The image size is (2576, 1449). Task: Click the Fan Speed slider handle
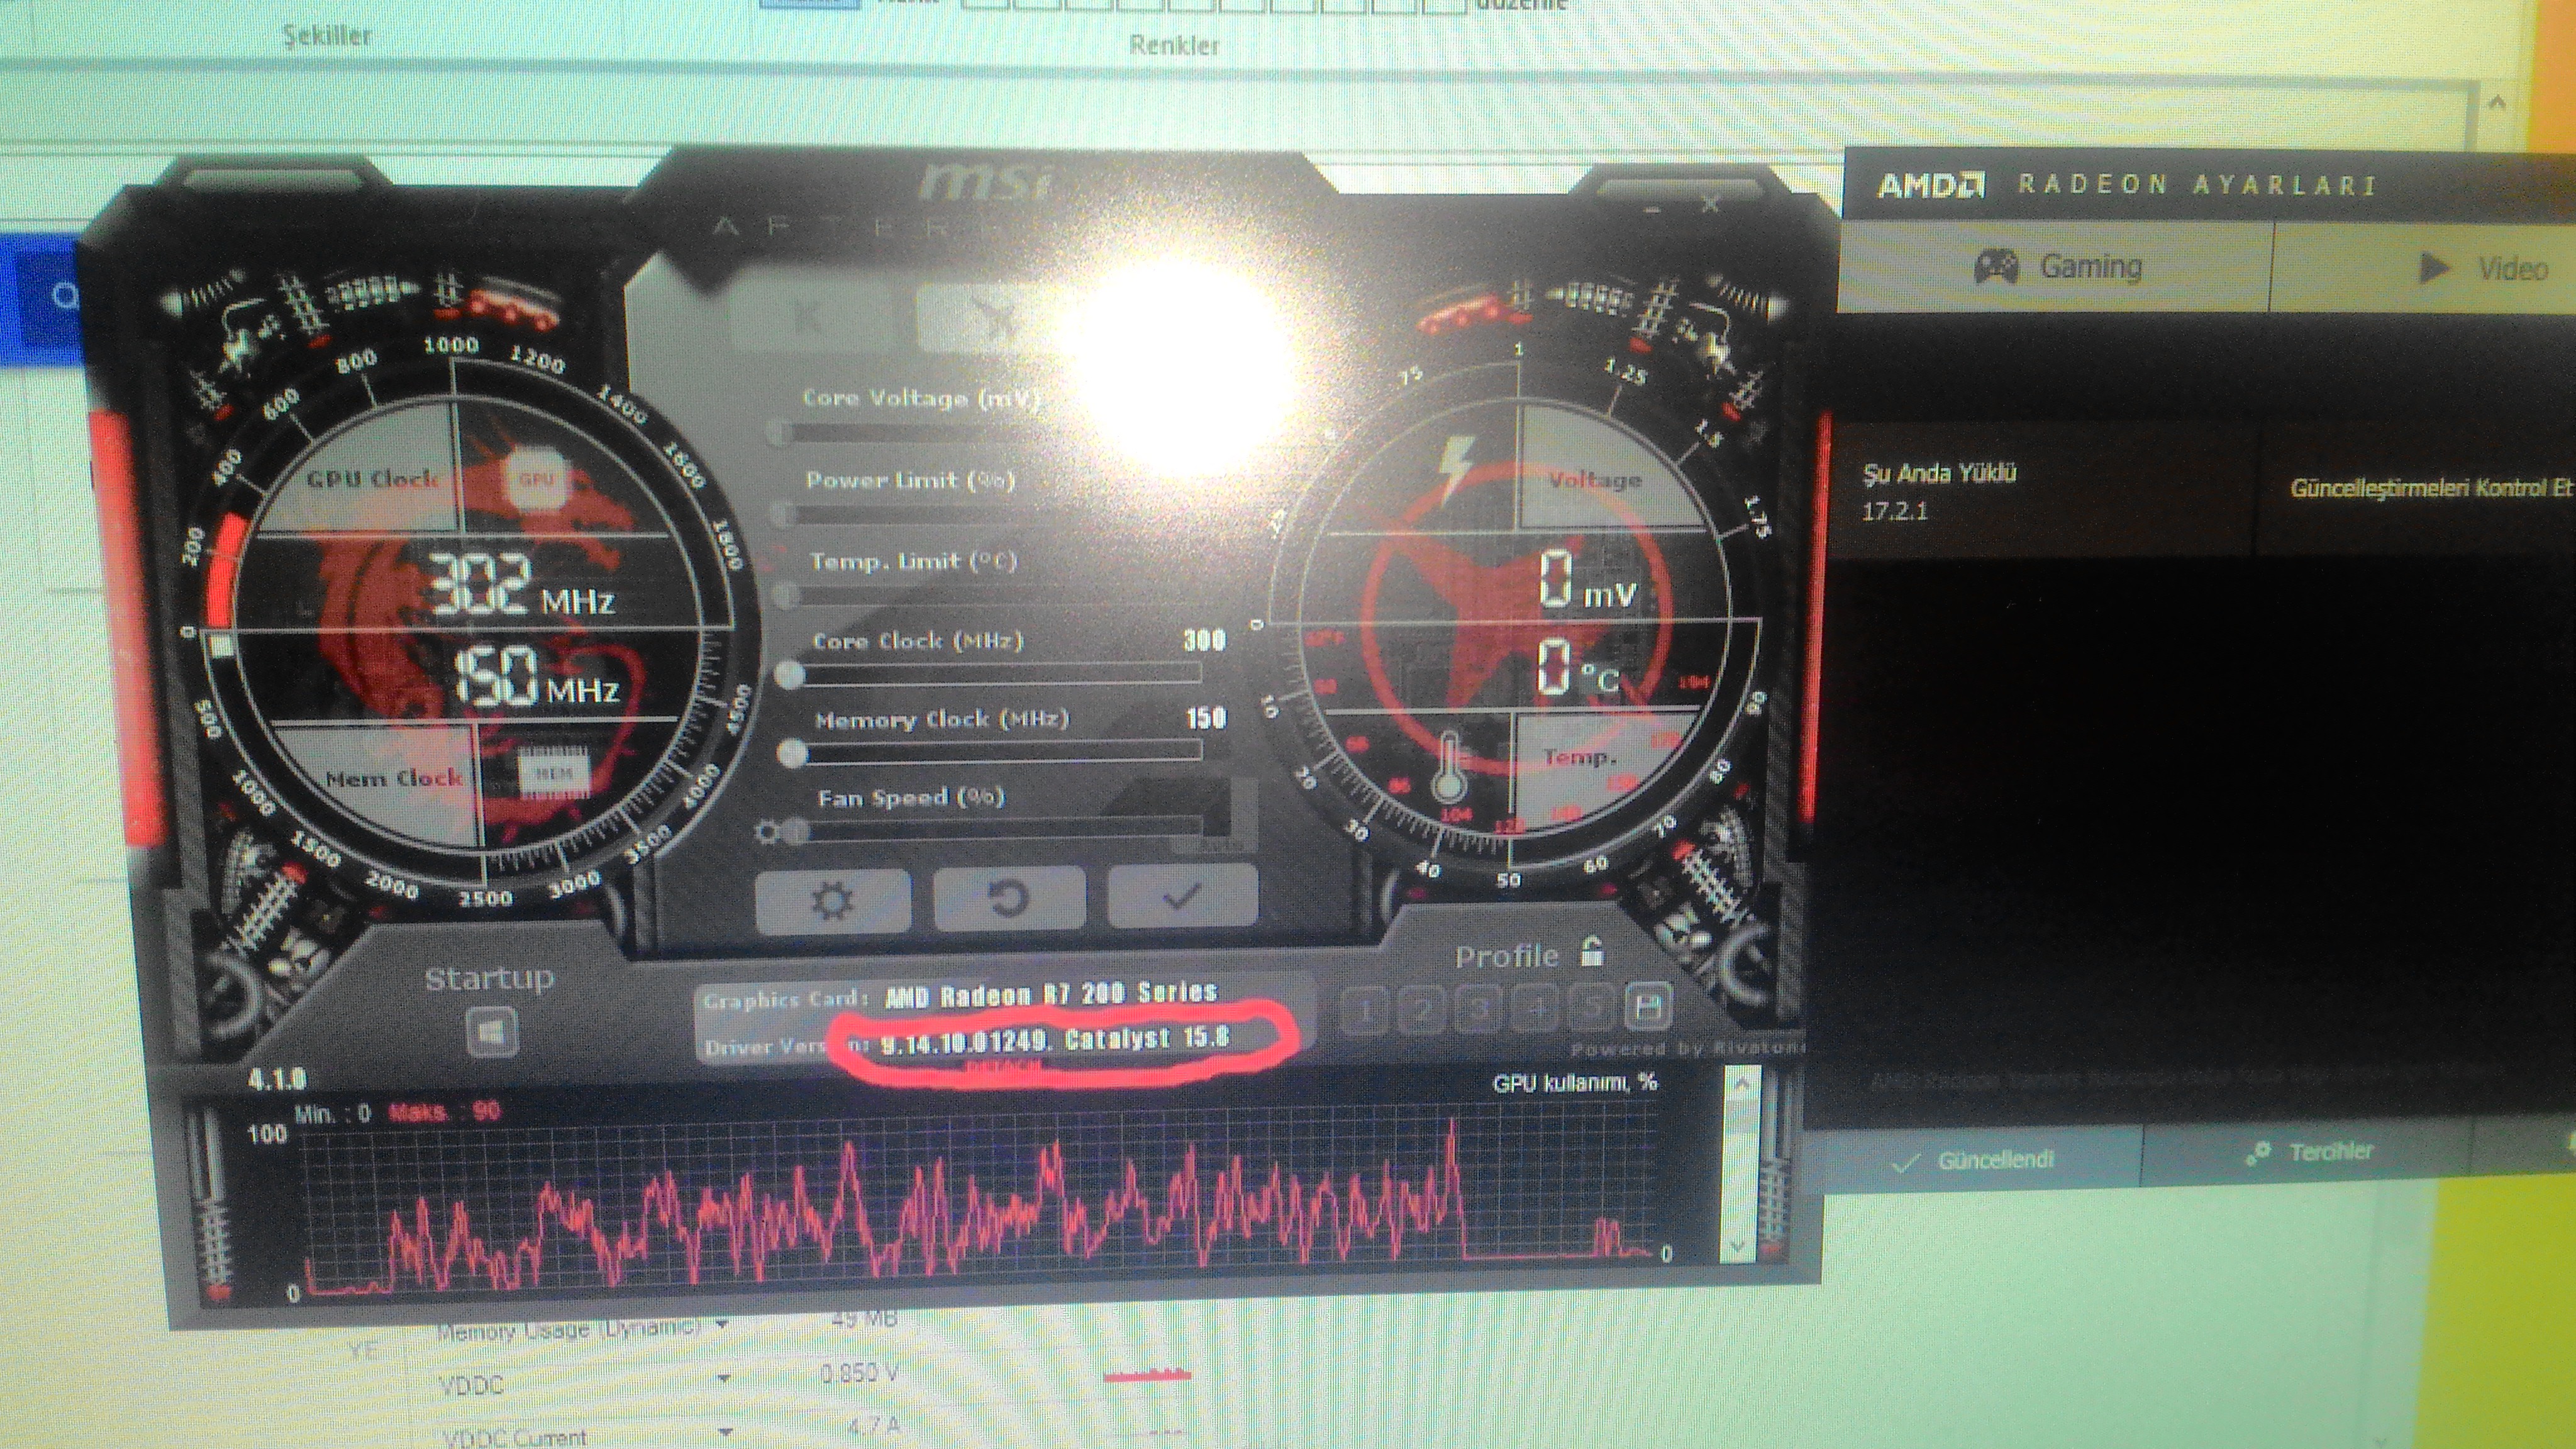[797, 831]
